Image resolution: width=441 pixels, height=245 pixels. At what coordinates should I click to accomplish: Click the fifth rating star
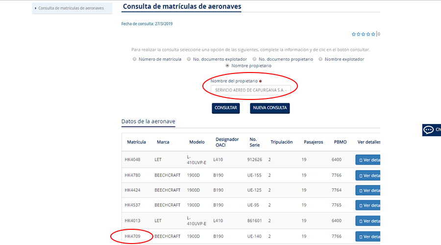pos(373,34)
